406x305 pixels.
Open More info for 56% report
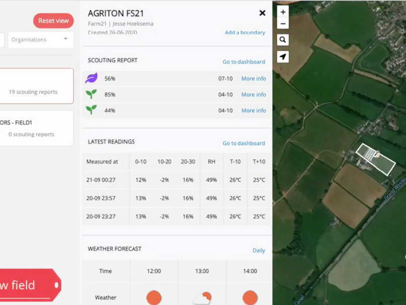[x=253, y=79]
